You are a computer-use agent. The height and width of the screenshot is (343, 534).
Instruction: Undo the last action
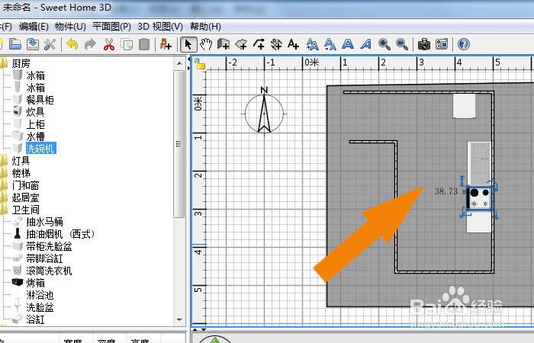click(x=72, y=44)
